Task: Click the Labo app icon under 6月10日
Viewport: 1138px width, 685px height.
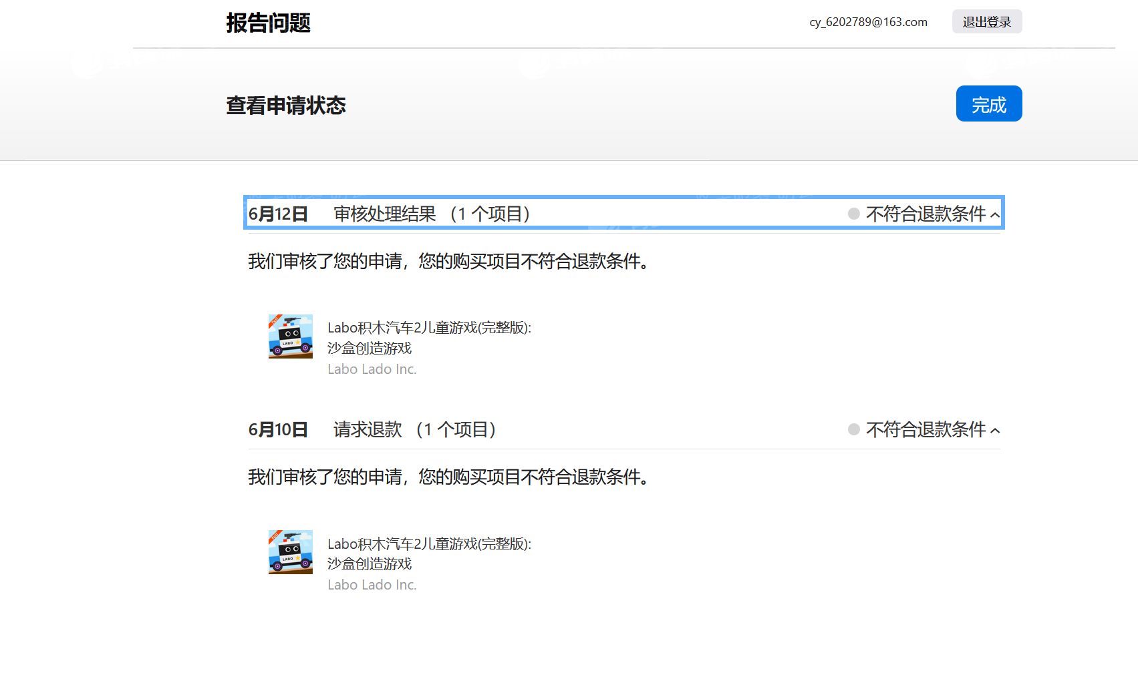Action: pyautogui.click(x=291, y=552)
